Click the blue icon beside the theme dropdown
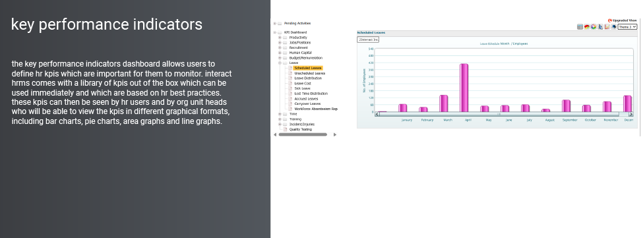The height and width of the screenshot is (238, 641). click(613, 26)
